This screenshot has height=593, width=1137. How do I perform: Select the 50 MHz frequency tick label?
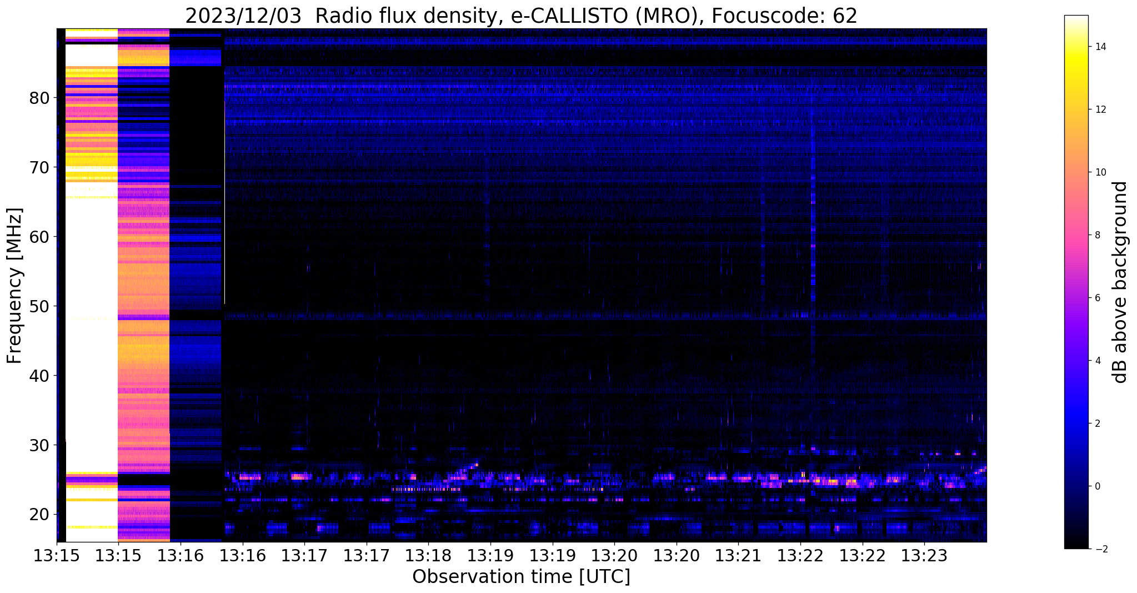(x=40, y=306)
